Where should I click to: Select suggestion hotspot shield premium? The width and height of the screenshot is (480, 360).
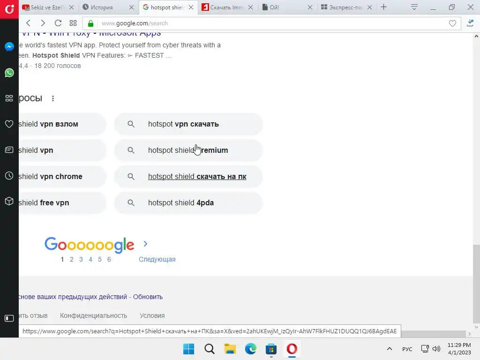(188, 150)
